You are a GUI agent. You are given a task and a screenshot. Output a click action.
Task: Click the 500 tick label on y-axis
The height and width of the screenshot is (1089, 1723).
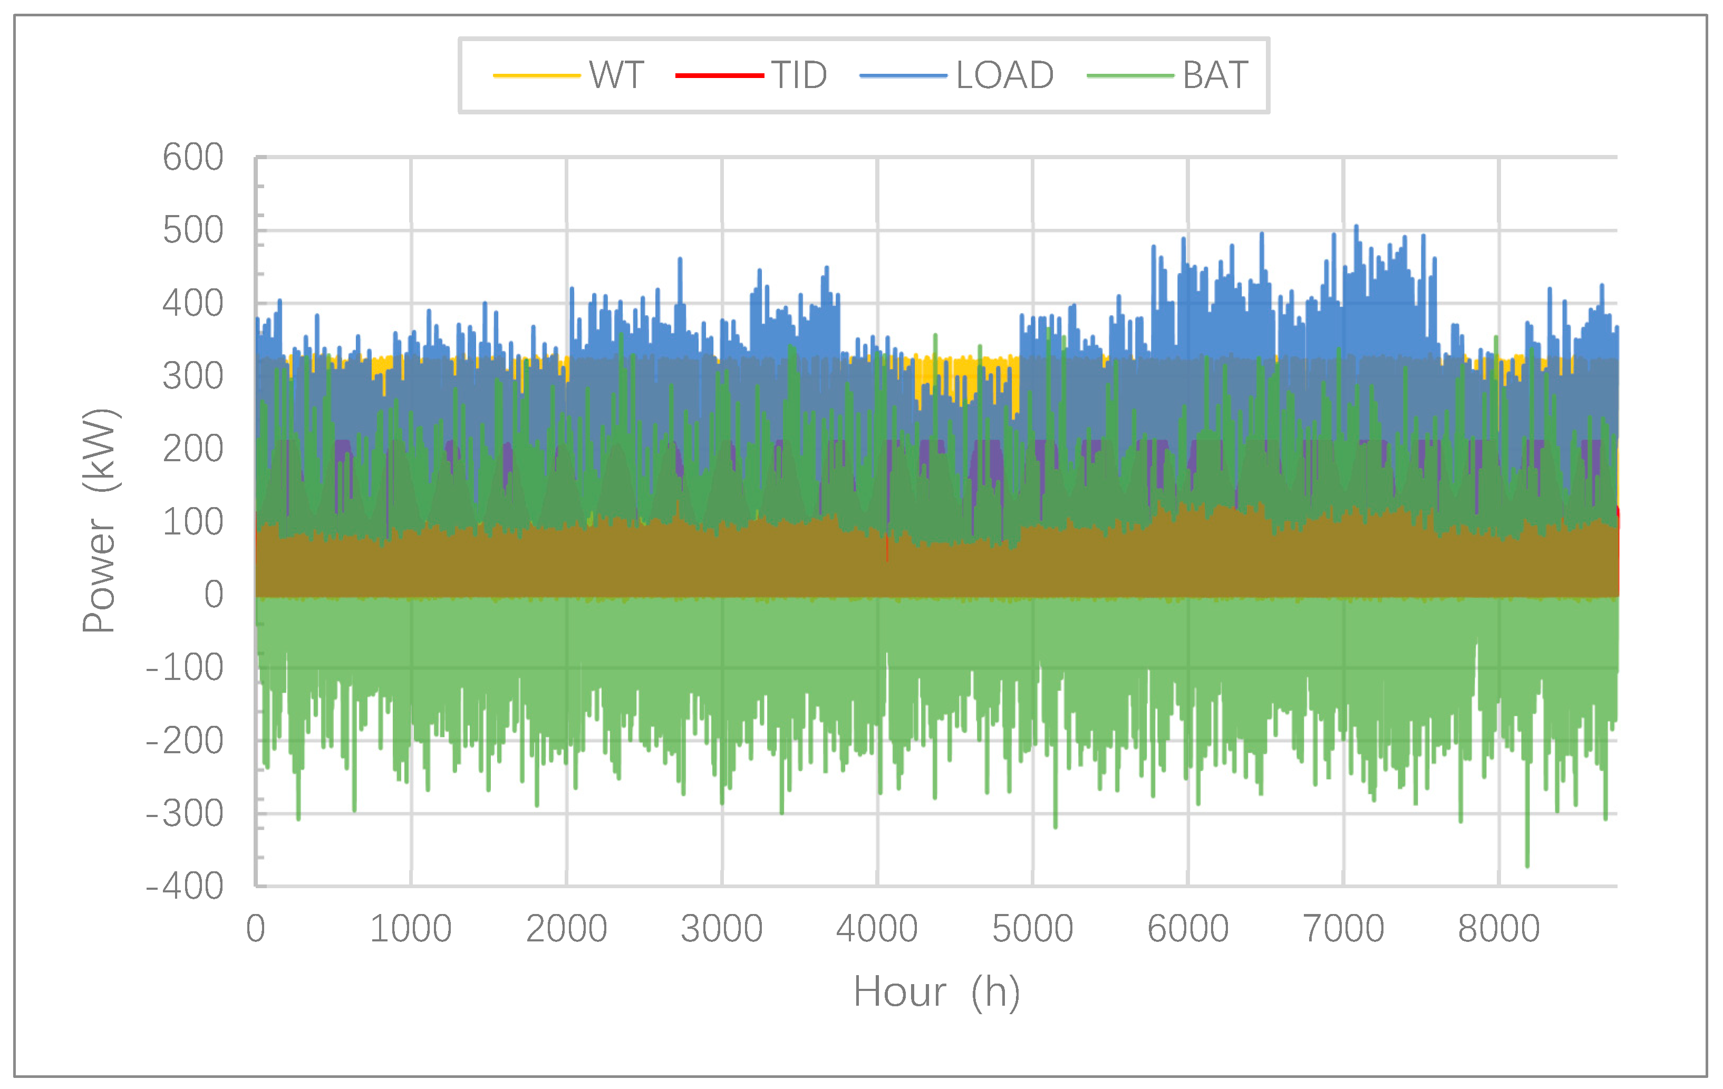(x=192, y=230)
